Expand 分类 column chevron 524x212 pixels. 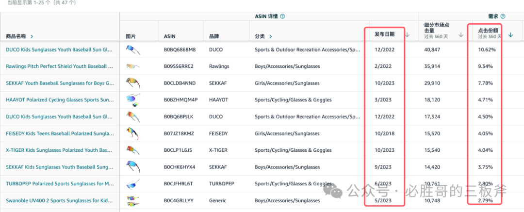(270, 36)
